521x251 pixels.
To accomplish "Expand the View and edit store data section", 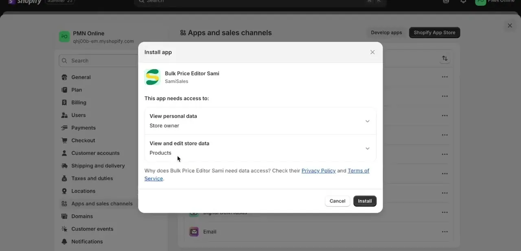I will (260, 148).
